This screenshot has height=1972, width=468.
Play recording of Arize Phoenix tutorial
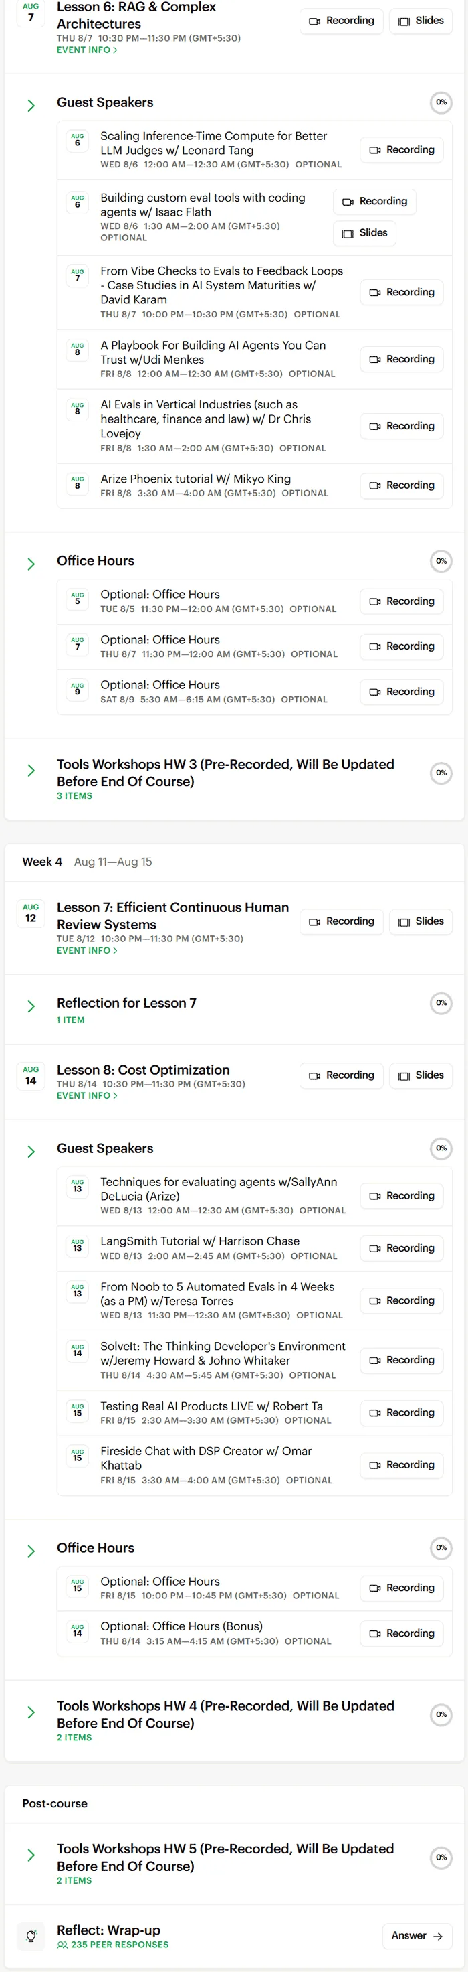[x=401, y=485]
